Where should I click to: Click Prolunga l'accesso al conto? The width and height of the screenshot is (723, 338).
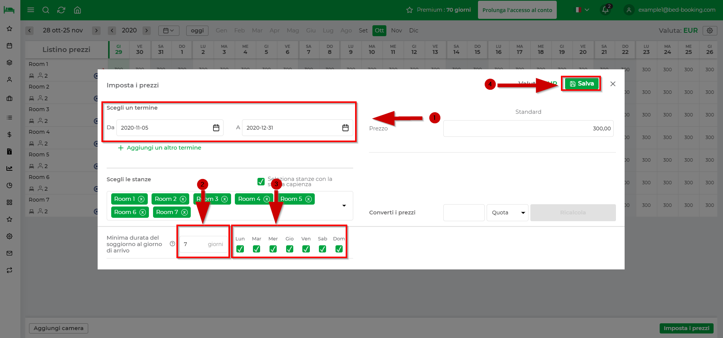(x=517, y=10)
